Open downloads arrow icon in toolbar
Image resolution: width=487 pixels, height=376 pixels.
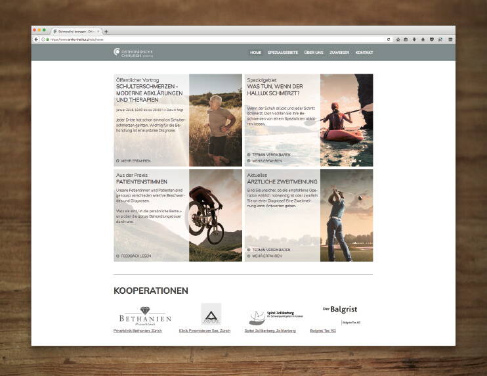(x=414, y=39)
